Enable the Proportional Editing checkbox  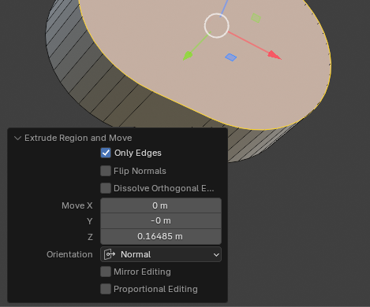(106, 289)
